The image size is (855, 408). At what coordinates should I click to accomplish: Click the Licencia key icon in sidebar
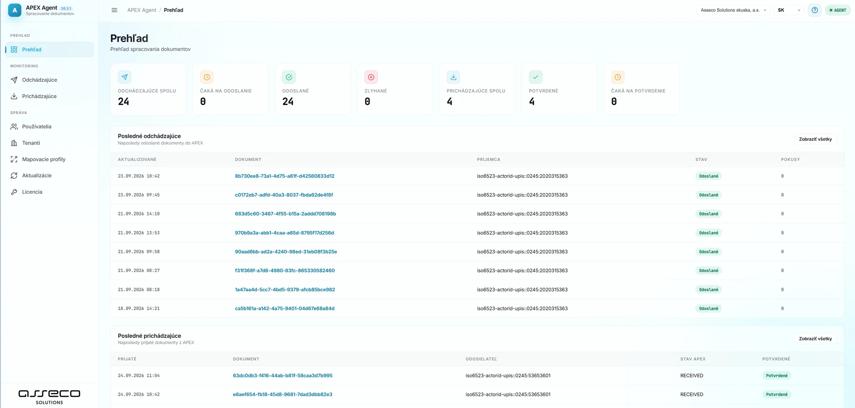(14, 192)
